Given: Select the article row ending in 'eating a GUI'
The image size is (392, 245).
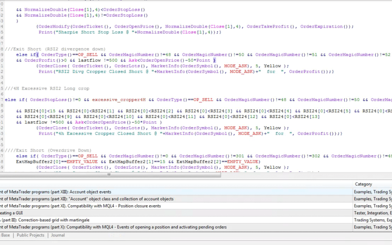Looking at the screenshot, I should pyautogui.click(x=11, y=213).
